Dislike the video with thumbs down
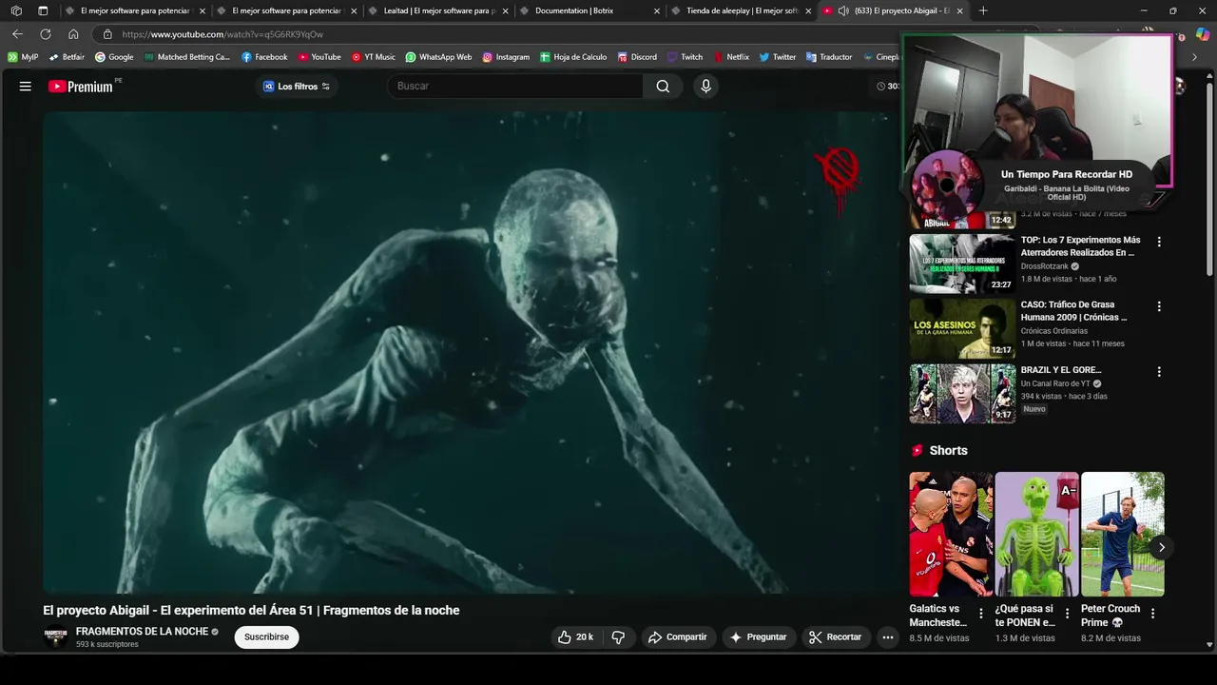 click(x=618, y=637)
